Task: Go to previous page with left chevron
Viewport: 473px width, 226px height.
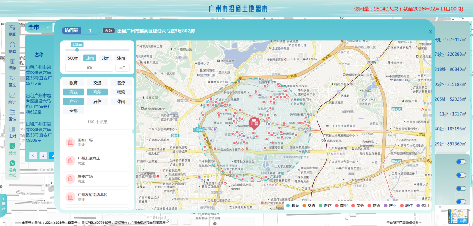Action: click(33, 156)
